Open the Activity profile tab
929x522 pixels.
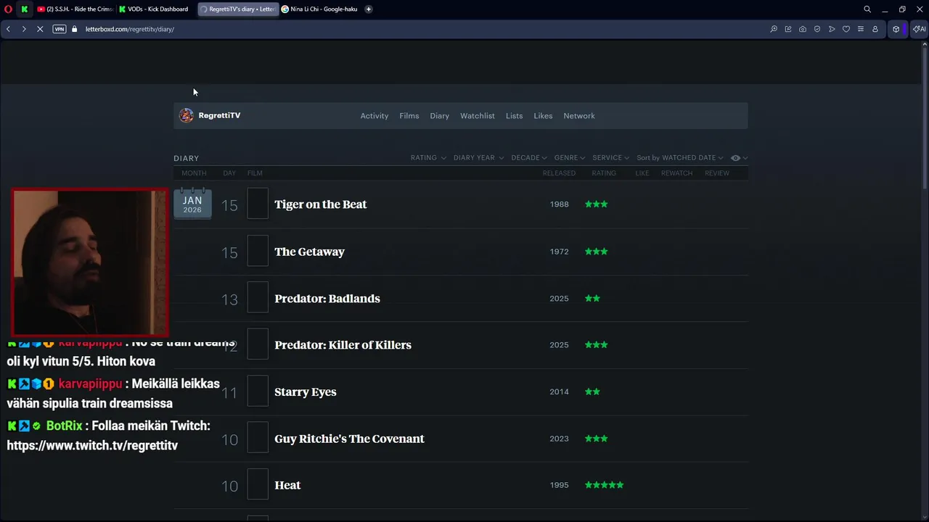(375, 116)
